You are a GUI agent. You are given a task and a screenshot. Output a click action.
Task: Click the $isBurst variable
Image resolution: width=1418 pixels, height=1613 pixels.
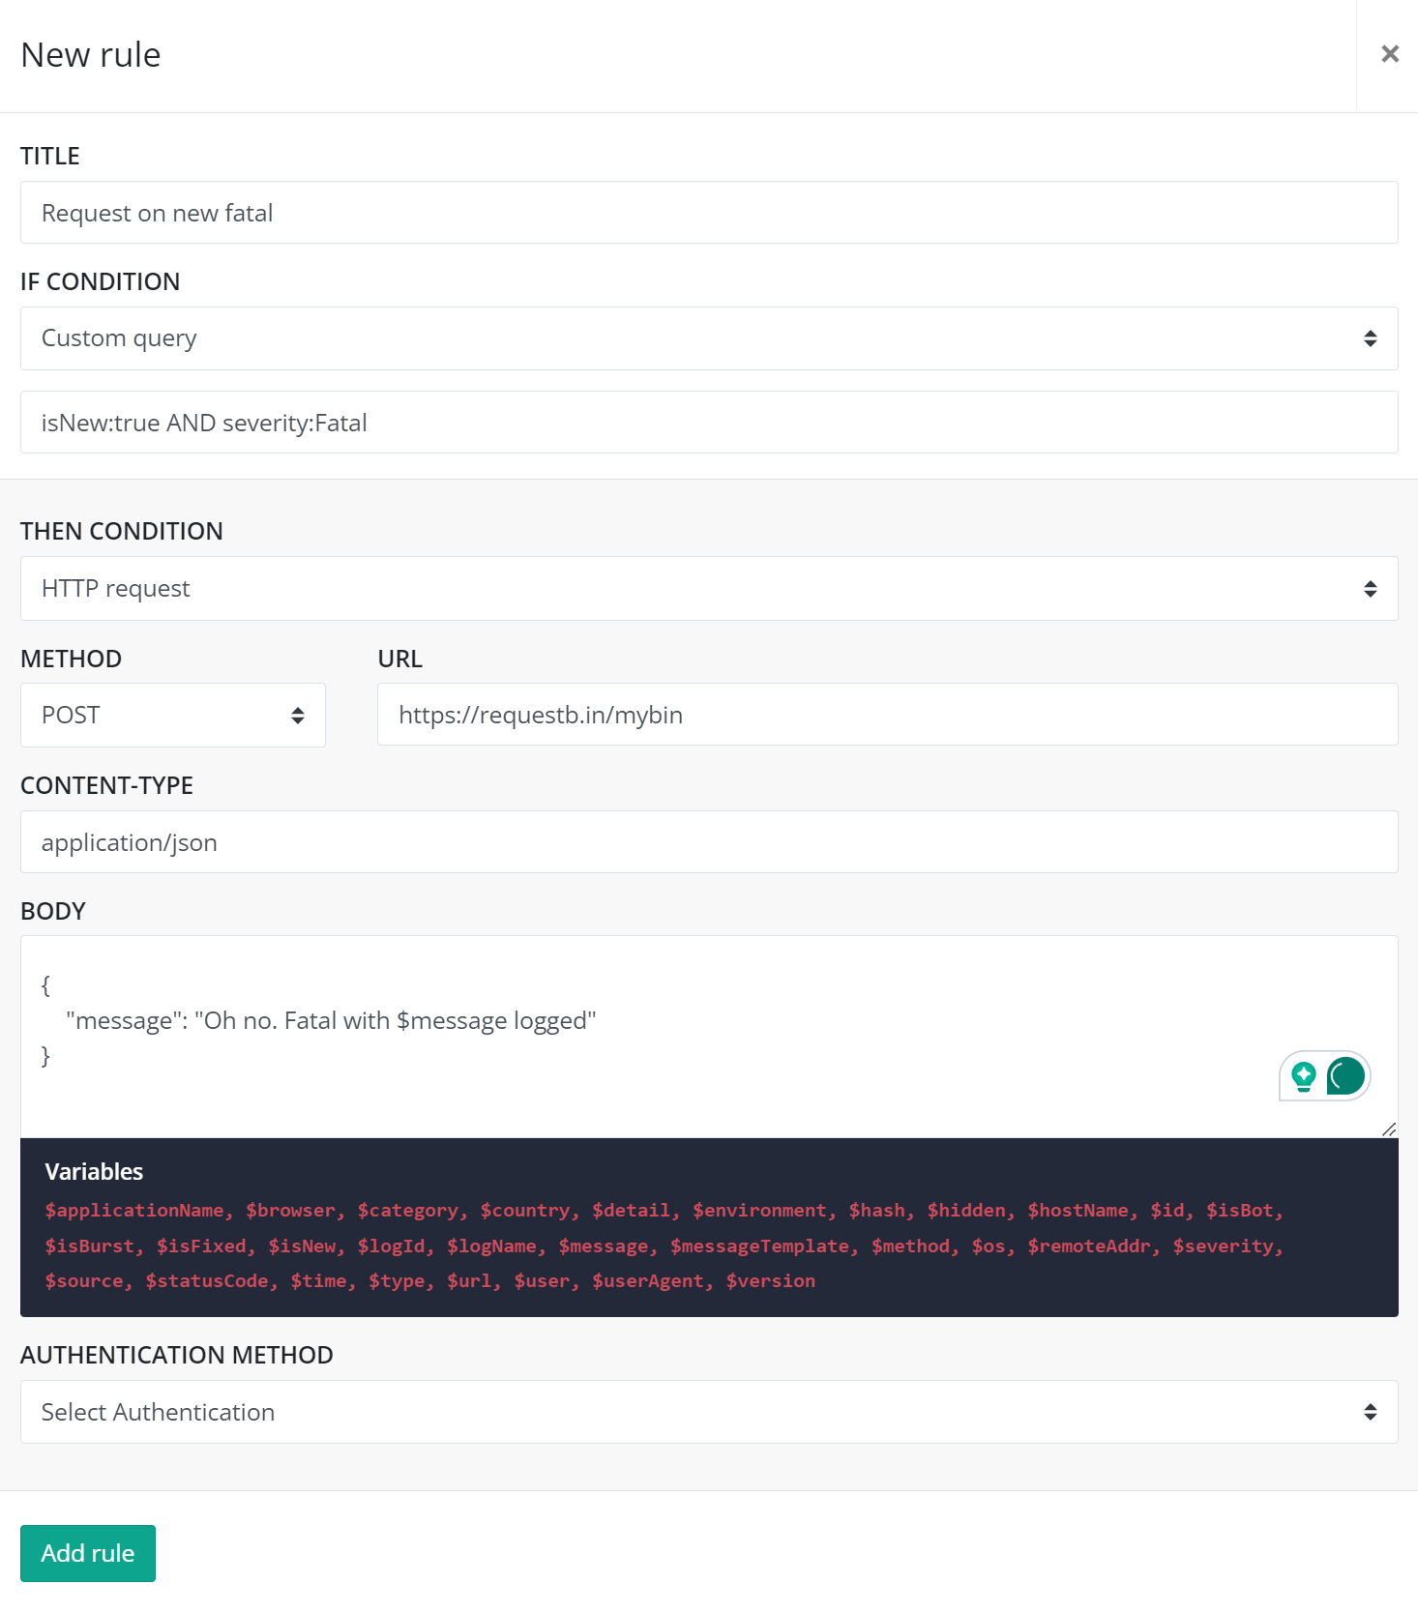click(89, 1246)
